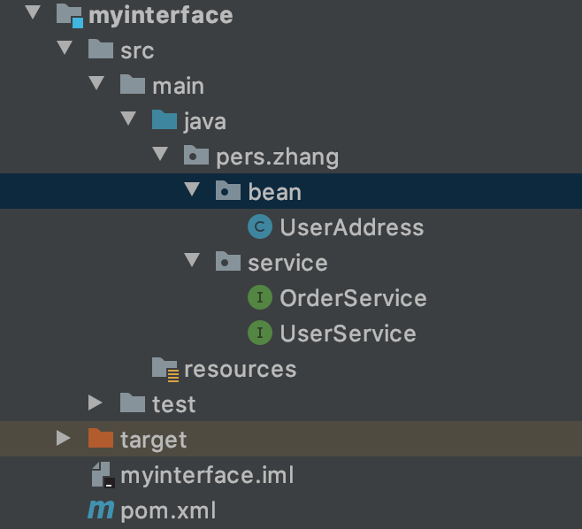
Task: Open the myinterface.iml file name
Action: point(207,475)
